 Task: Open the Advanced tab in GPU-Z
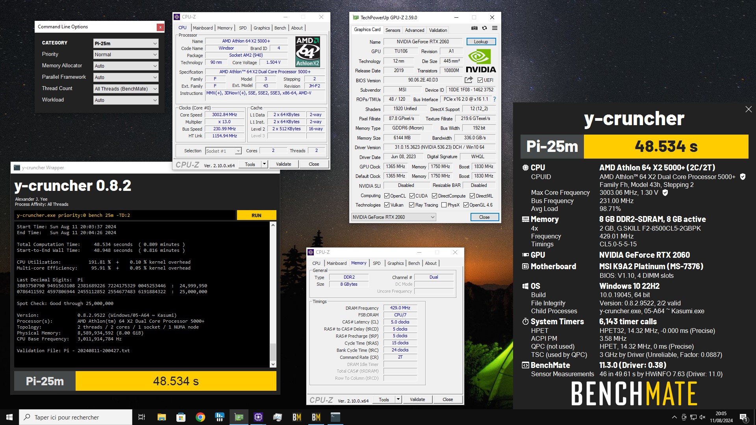coord(415,30)
